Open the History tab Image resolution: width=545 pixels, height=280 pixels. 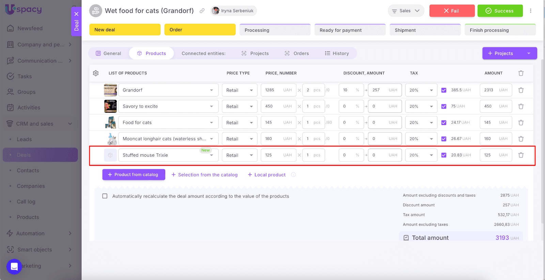click(337, 53)
